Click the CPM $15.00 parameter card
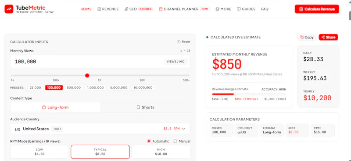Image resolution: width=351 pixels, height=161 pixels. click(x=323, y=130)
